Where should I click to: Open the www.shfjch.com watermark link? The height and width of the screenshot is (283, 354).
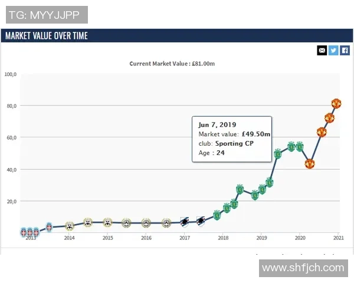(x=303, y=268)
